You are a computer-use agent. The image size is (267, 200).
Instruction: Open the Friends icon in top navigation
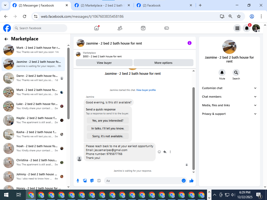[120, 28]
